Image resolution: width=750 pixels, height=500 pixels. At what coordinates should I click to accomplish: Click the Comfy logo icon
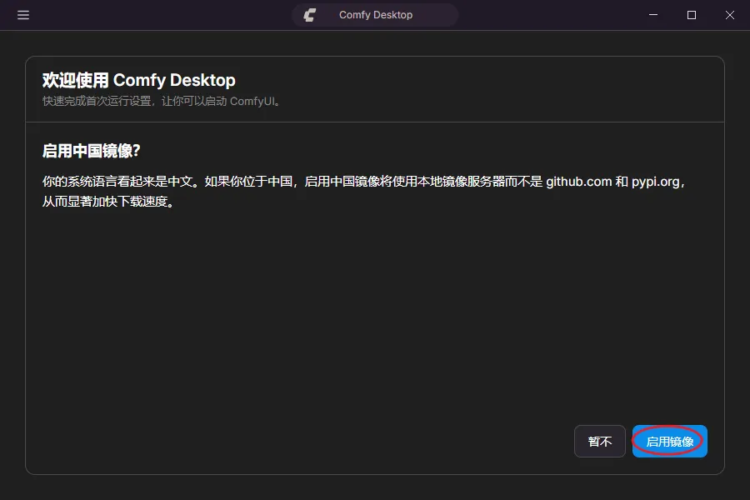[x=310, y=15]
